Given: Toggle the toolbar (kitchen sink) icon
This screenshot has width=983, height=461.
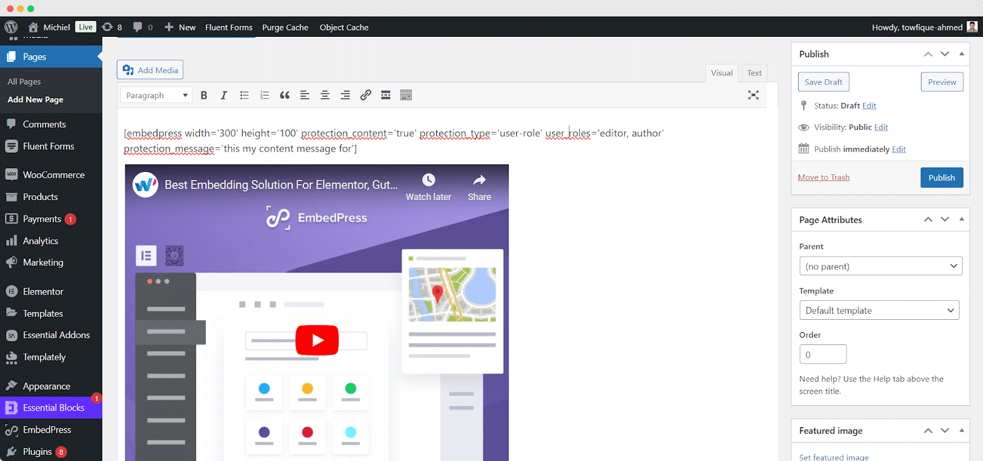Looking at the screenshot, I should click(x=406, y=95).
